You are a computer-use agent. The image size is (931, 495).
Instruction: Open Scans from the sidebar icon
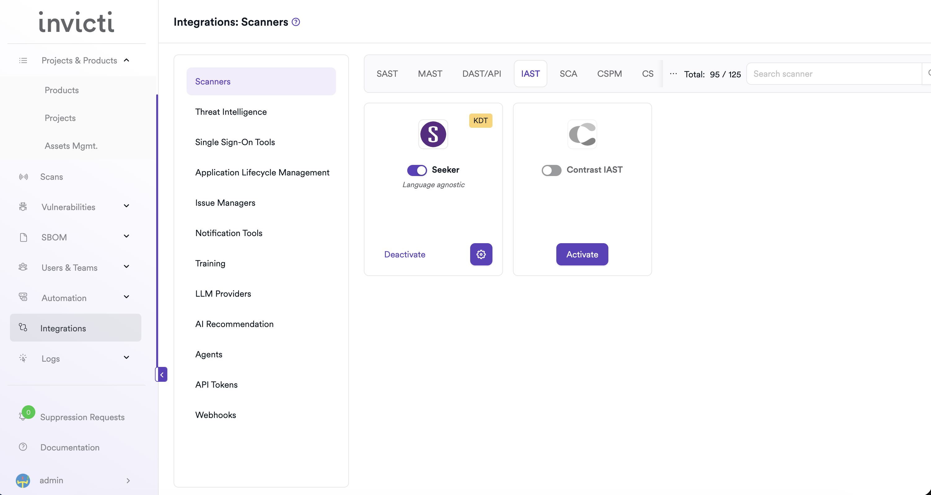click(x=24, y=177)
